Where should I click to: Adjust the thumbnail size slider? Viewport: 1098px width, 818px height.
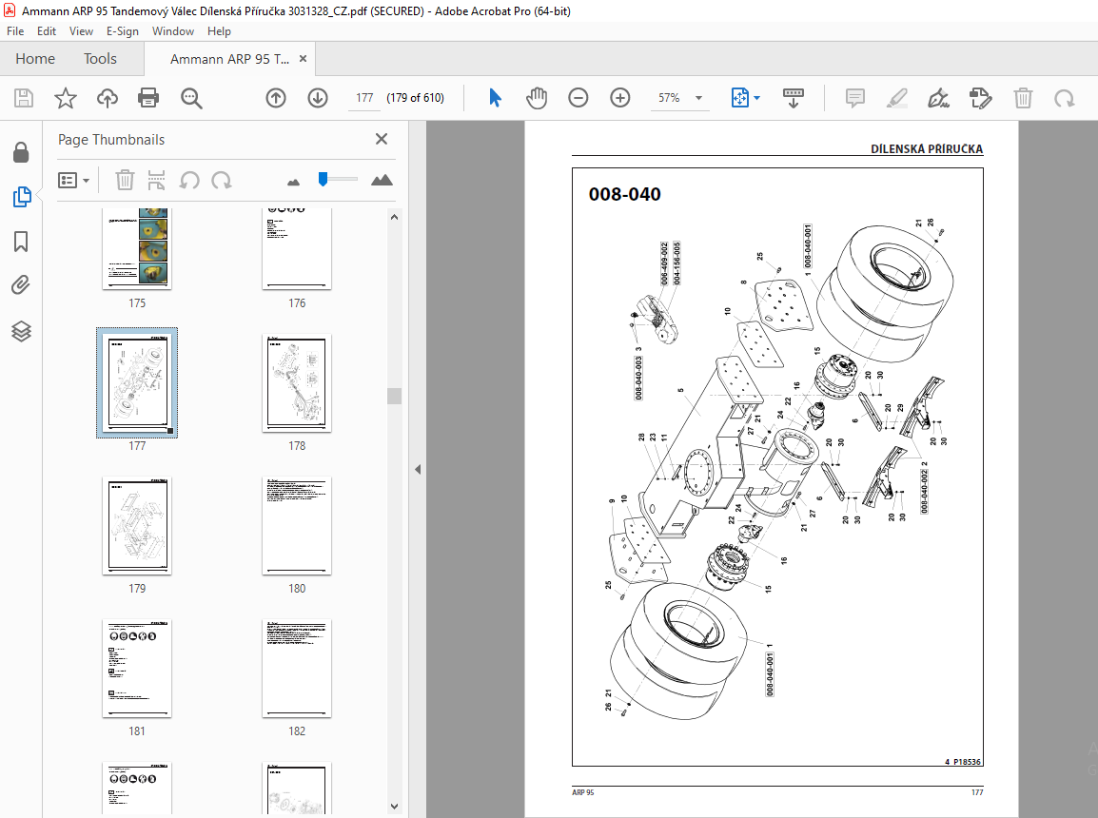pos(323,179)
